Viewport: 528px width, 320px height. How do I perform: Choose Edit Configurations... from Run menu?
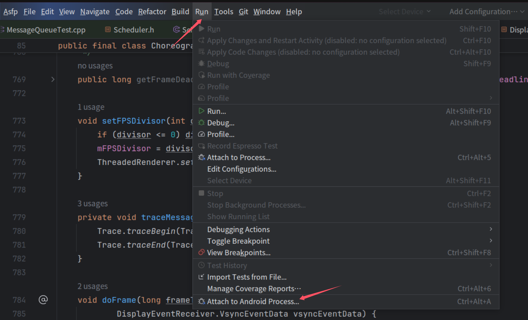[x=241, y=169]
